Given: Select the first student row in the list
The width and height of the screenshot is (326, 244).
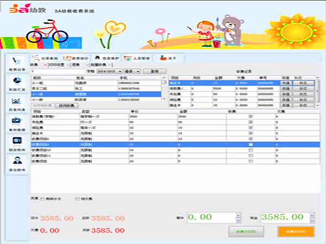Looking at the screenshot, I should (96, 83).
